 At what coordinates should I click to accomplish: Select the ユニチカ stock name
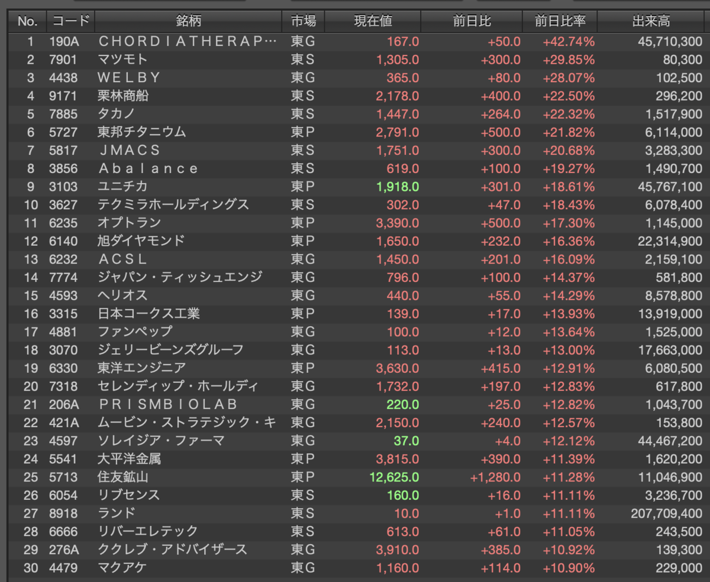click(122, 187)
